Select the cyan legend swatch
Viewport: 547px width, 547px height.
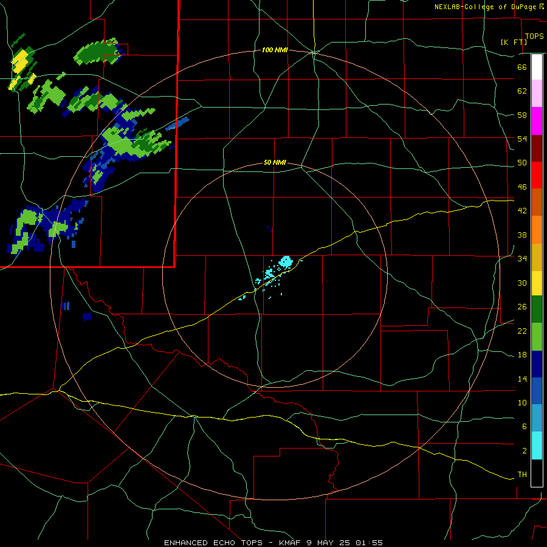537,446
